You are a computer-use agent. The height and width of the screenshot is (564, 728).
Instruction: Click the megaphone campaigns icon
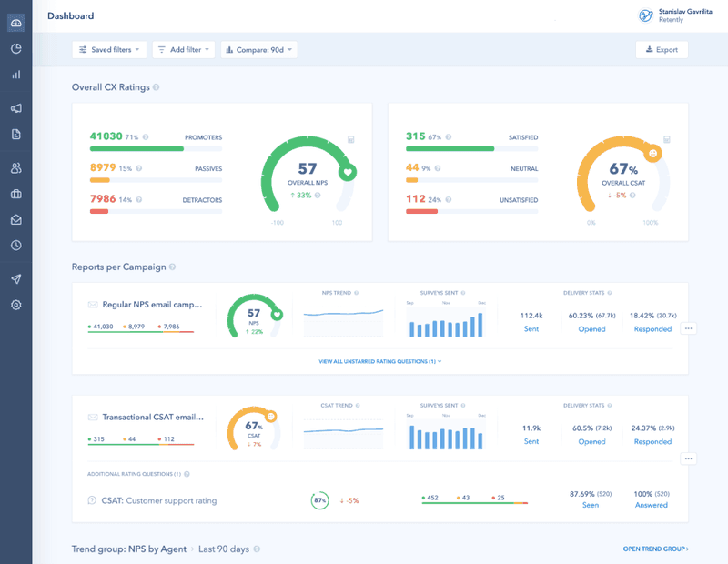[15, 107]
